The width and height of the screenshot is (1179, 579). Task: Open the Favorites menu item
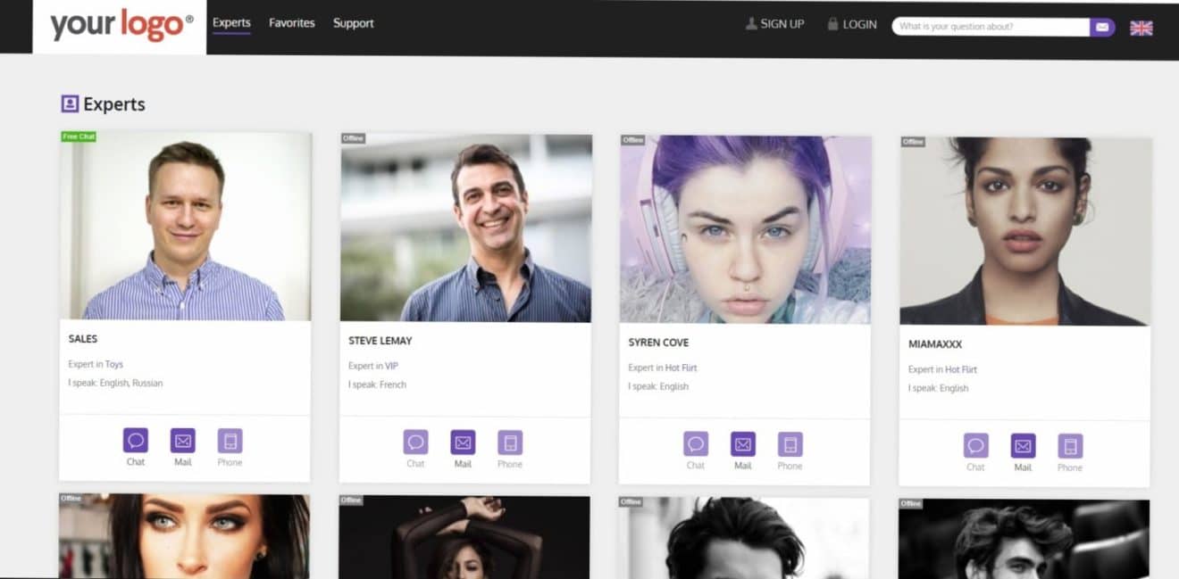(292, 23)
